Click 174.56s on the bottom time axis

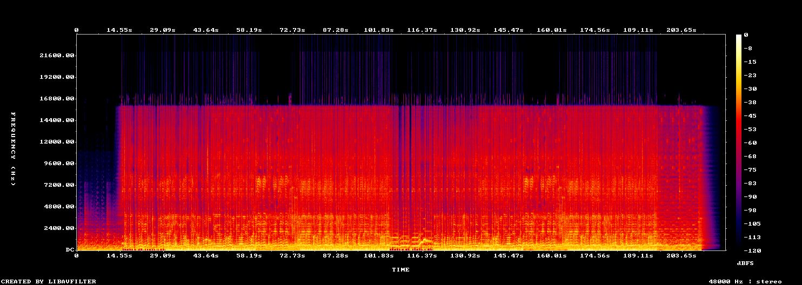[595, 255]
